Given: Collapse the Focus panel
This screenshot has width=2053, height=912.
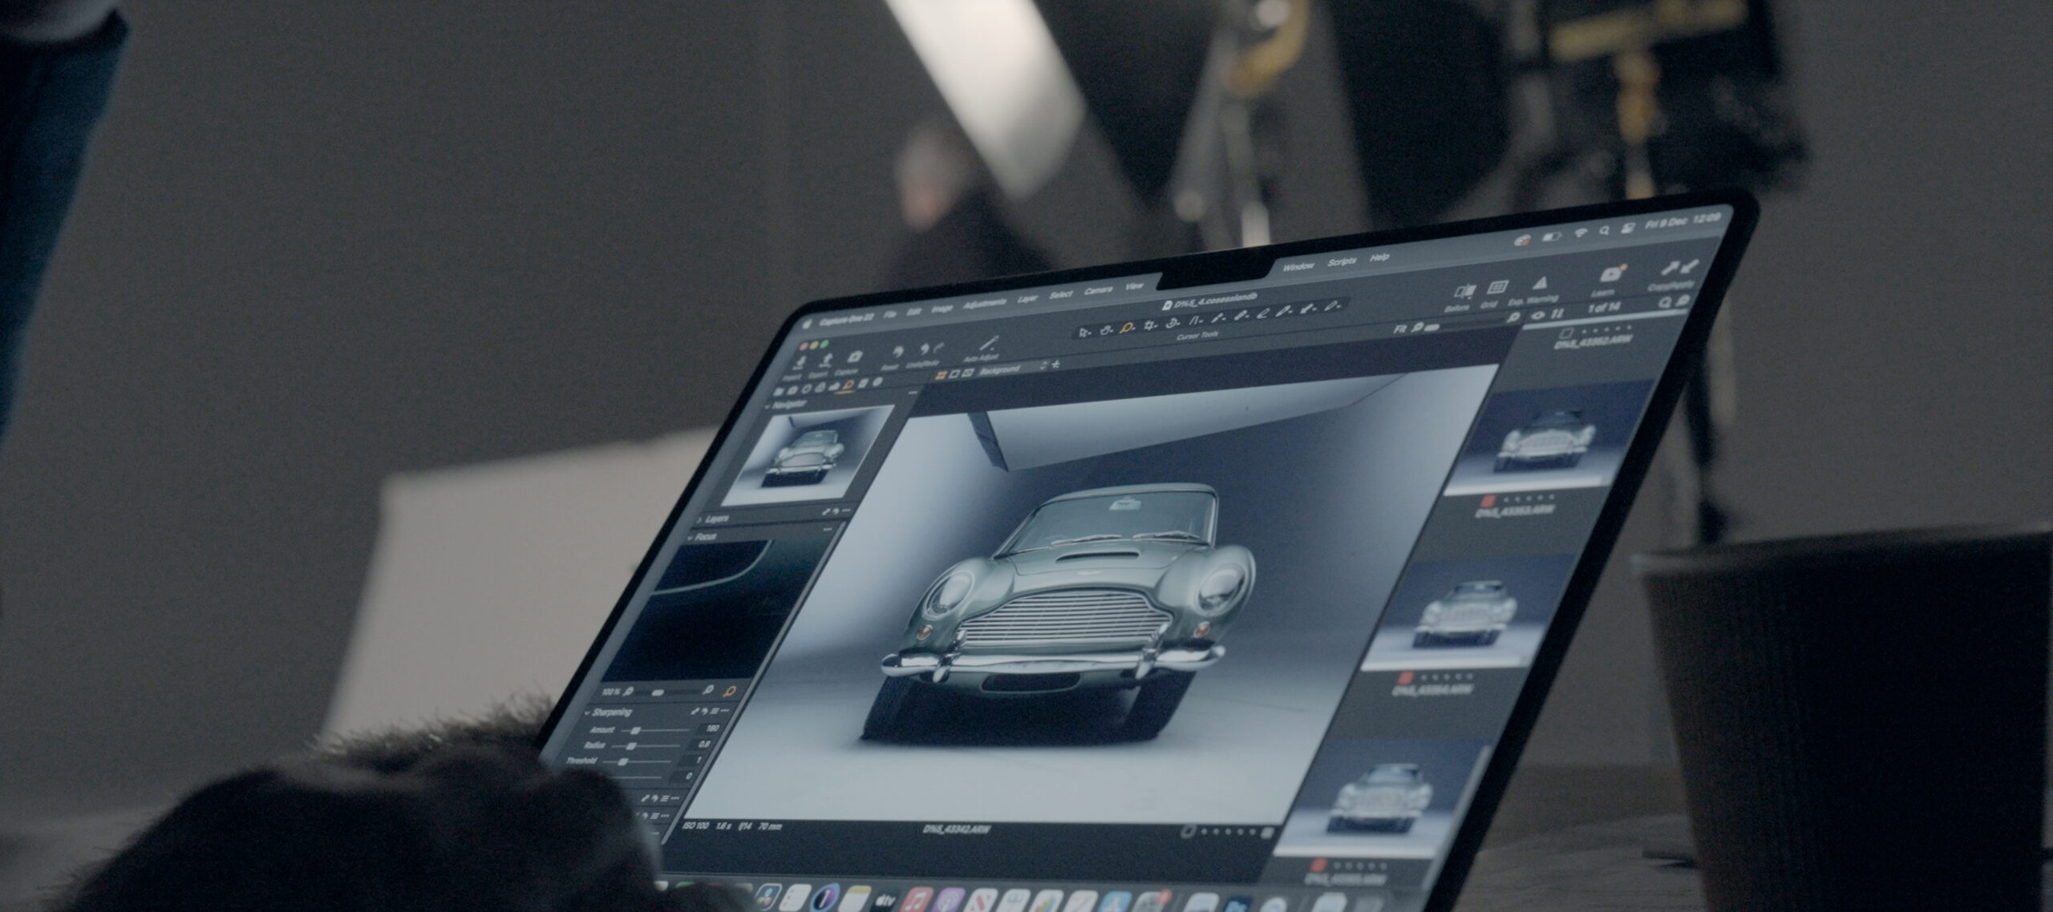Looking at the screenshot, I should (x=690, y=538).
